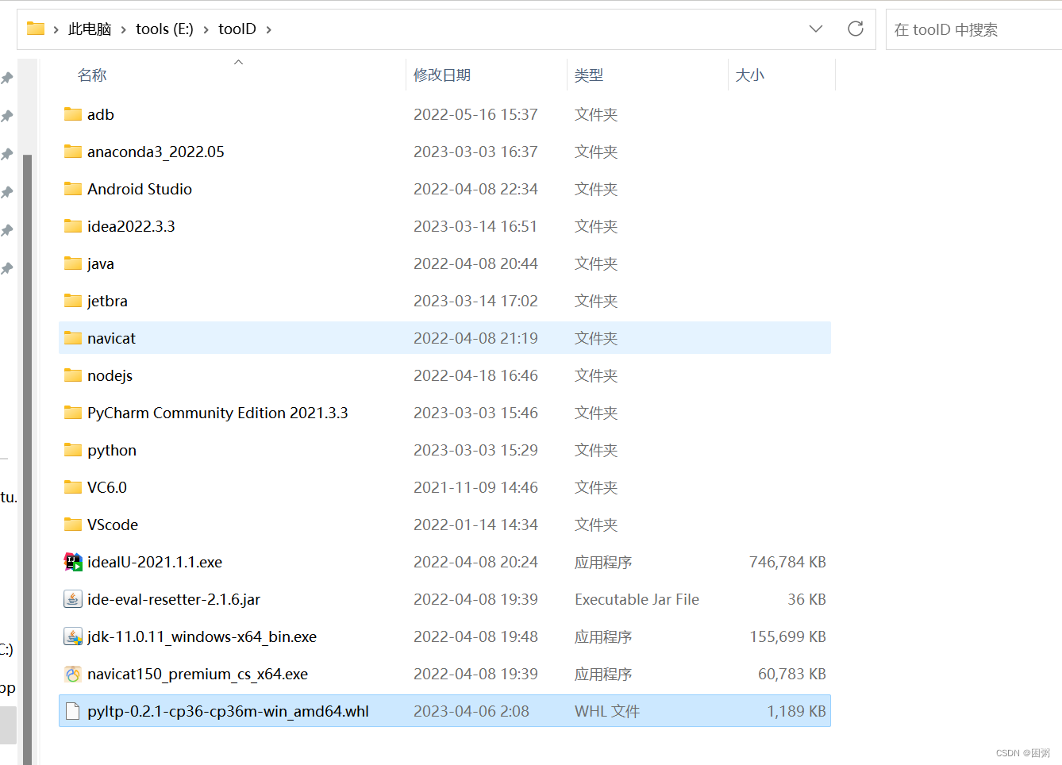Click the idea2022.3.3 folder icon
This screenshot has height=765, width=1062.
click(73, 226)
